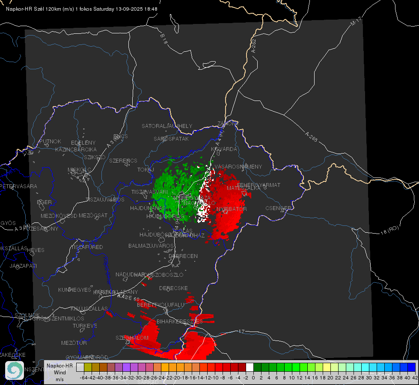Click the M-17 road label

tap(356, 21)
